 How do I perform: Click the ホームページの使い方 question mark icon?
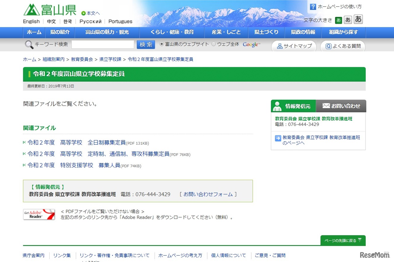point(313,6)
